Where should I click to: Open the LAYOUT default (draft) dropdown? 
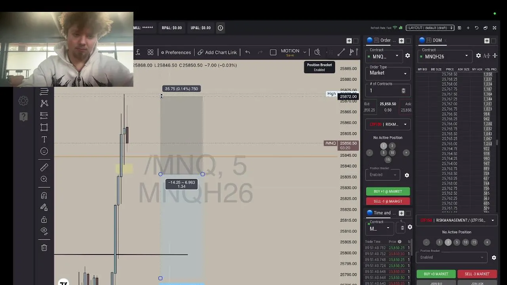coord(430,28)
